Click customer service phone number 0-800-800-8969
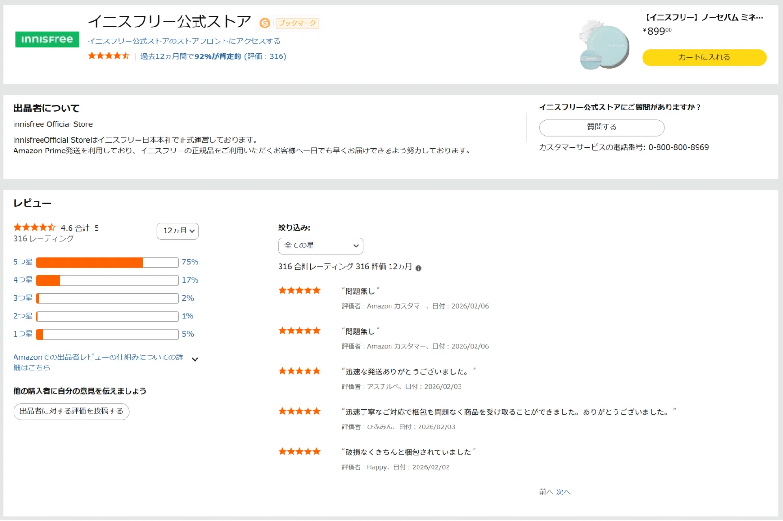The image size is (783, 521). 678,147
